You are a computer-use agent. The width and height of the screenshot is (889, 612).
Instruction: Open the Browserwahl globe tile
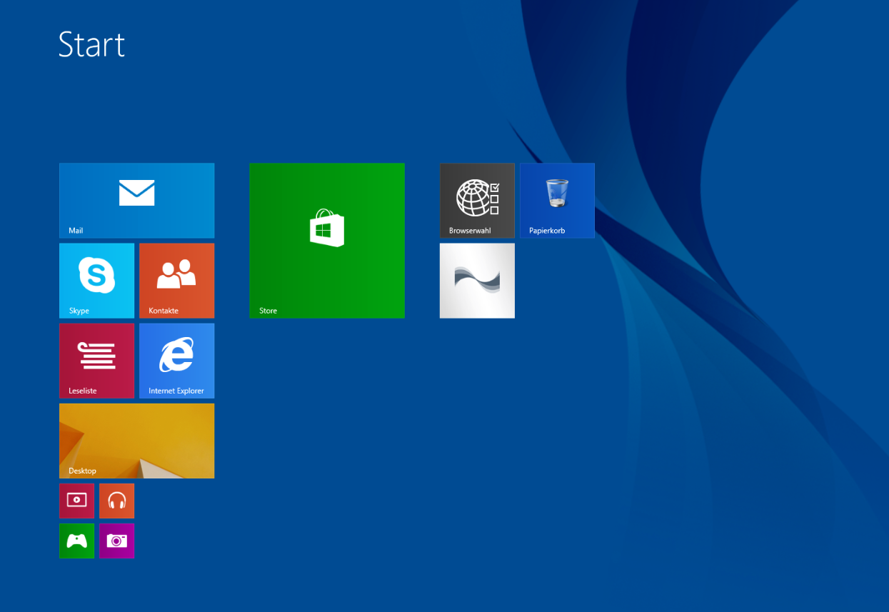click(x=477, y=200)
